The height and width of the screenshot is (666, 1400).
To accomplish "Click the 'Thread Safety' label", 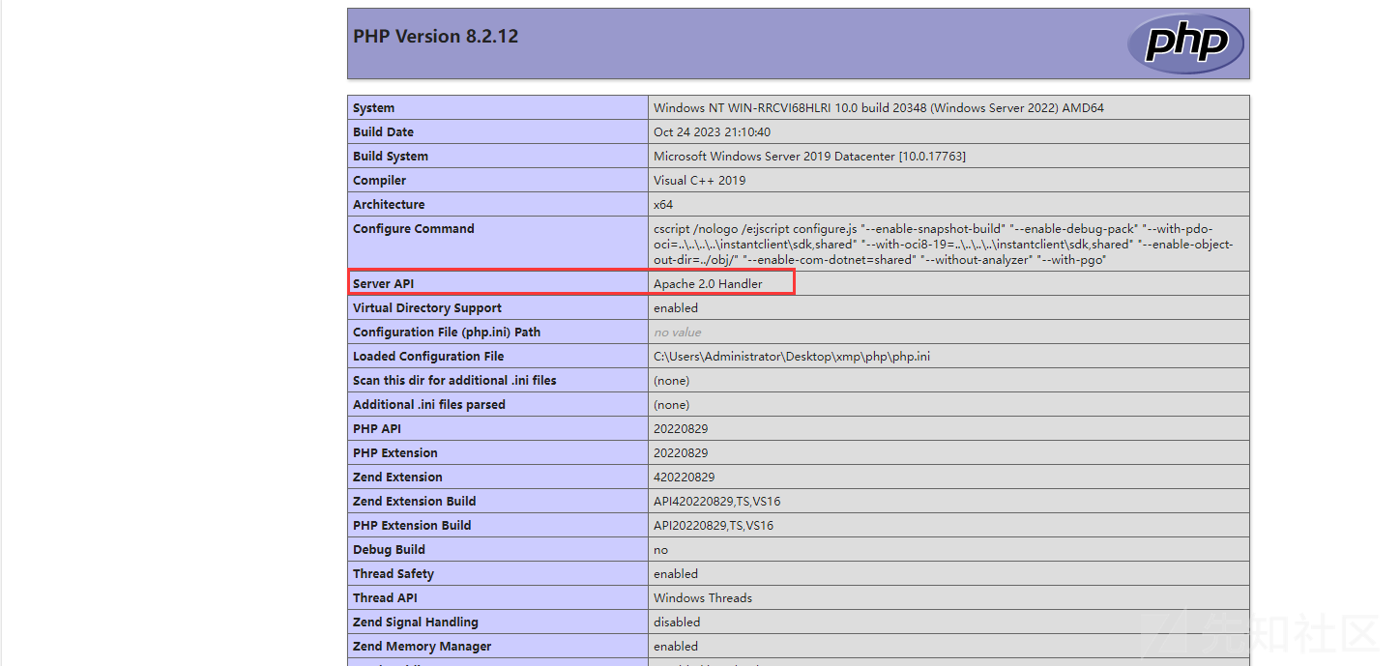I will 394,574.
